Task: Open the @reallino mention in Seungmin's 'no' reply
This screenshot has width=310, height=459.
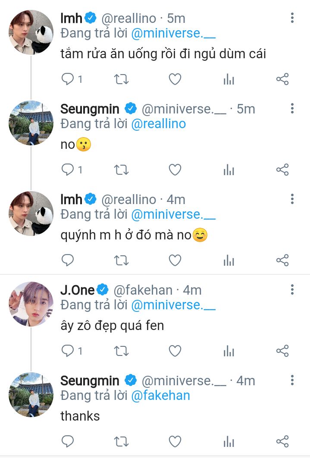Action: (x=158, y=124)
